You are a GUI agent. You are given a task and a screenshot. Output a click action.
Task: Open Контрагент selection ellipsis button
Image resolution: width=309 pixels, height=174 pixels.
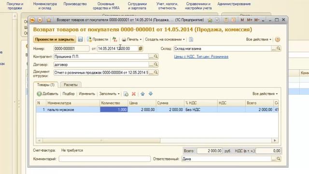click(x=151, y=57)
